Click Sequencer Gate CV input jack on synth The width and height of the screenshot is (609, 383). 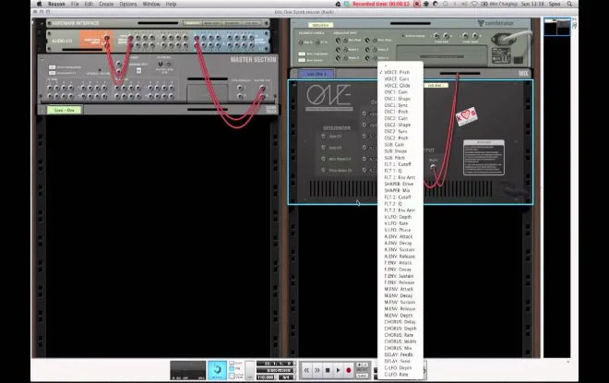click(x=324, y=137)
